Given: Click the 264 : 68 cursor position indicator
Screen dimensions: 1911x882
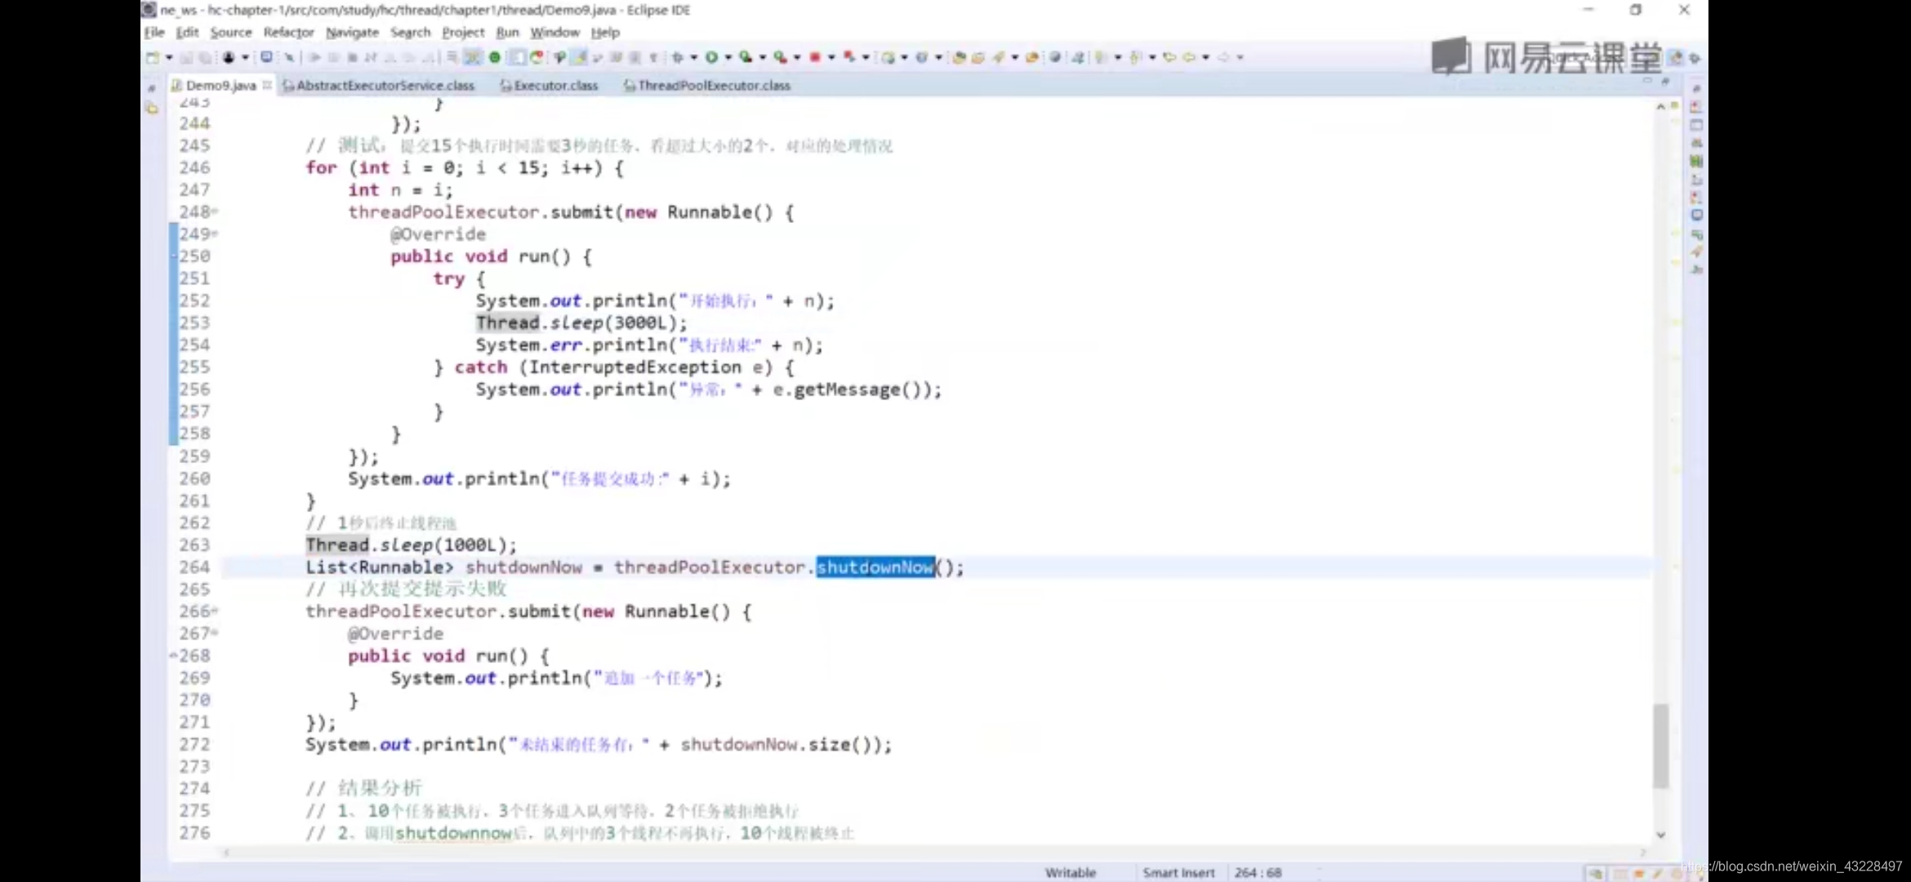Looking at the screenshot, I should [x=1258, y=872].
